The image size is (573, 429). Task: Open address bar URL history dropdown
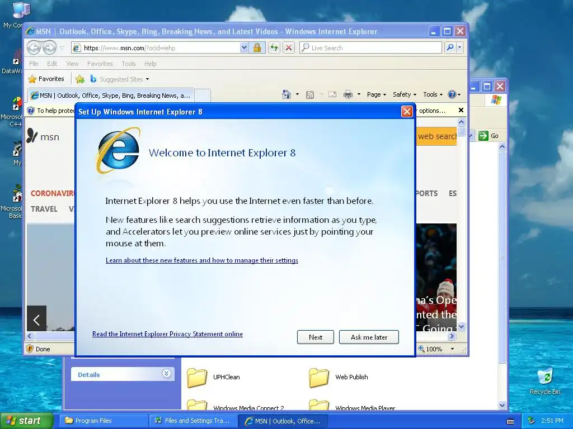[x=244, y=48]
